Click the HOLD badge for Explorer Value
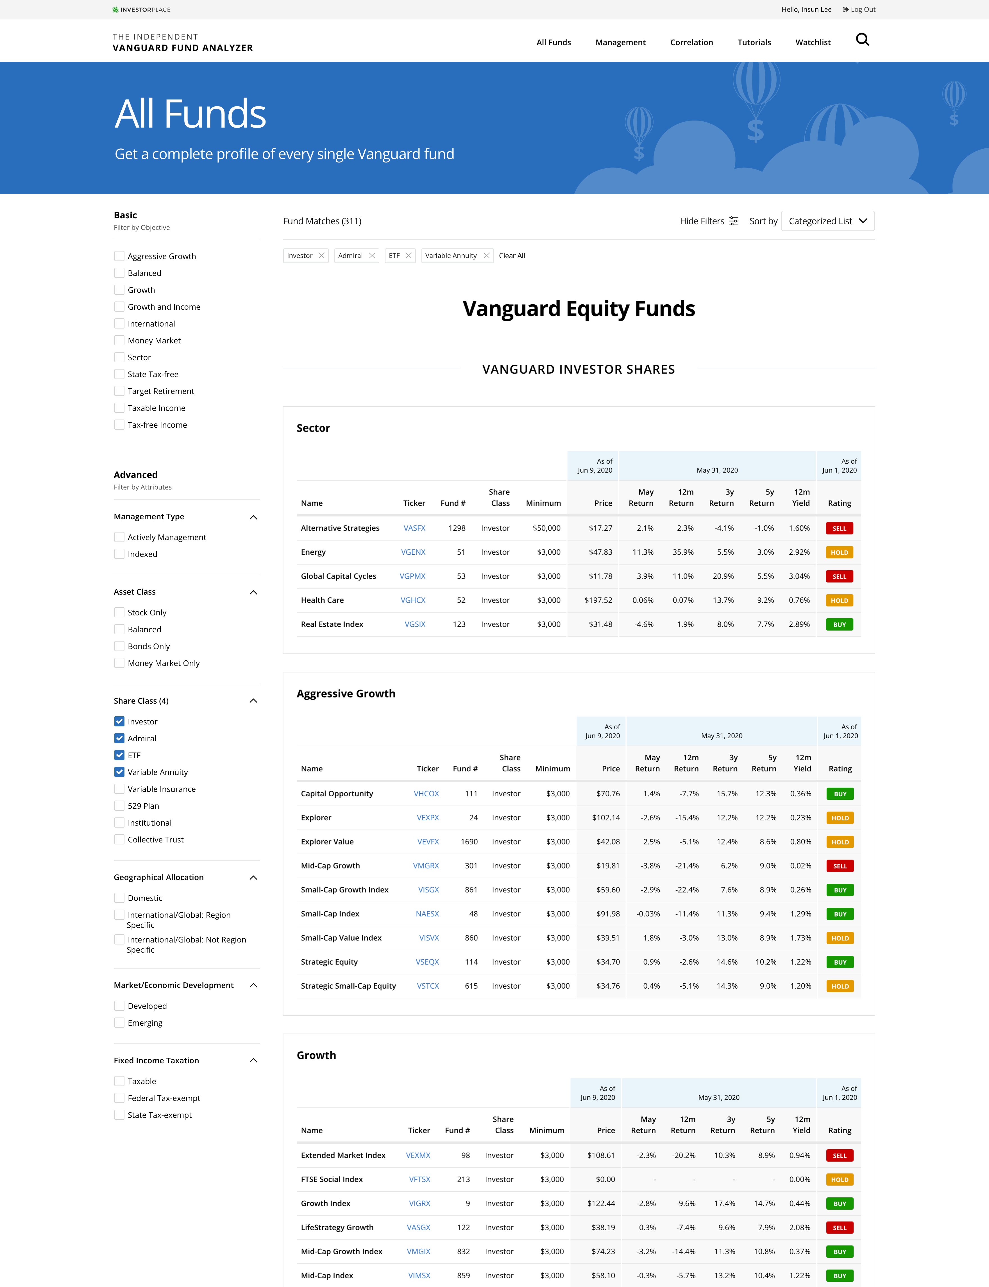 click(x=840, y=842)
